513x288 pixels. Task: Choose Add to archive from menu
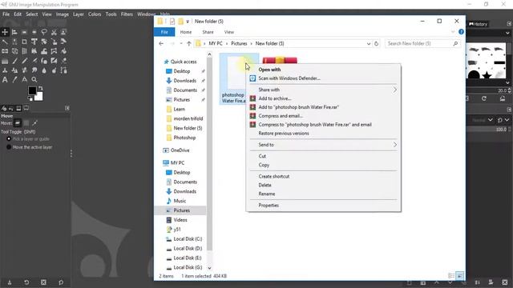[274, 98]
